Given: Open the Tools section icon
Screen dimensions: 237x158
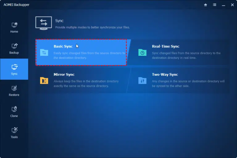Looking at the screenshot, I should click(15, 130).
